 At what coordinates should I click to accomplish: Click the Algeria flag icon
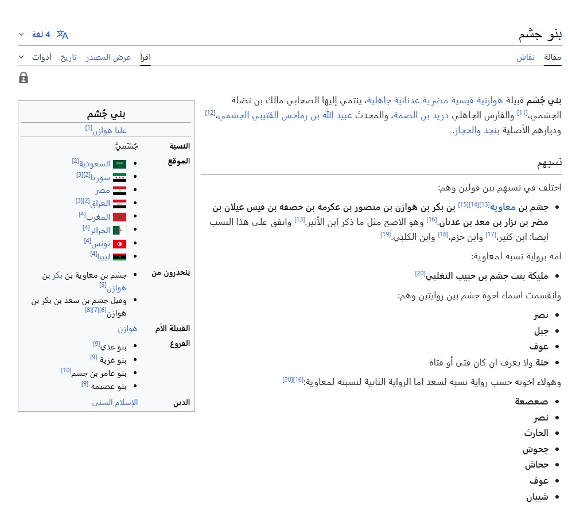[119, 231]
